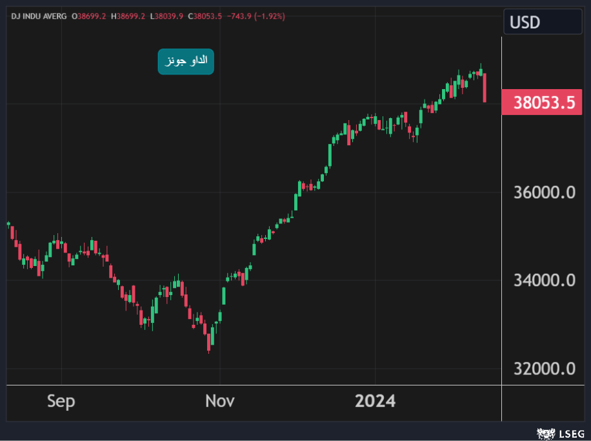Click the LSEG logo
Viewport: 591px width, 441px height.
pos(561,434)
